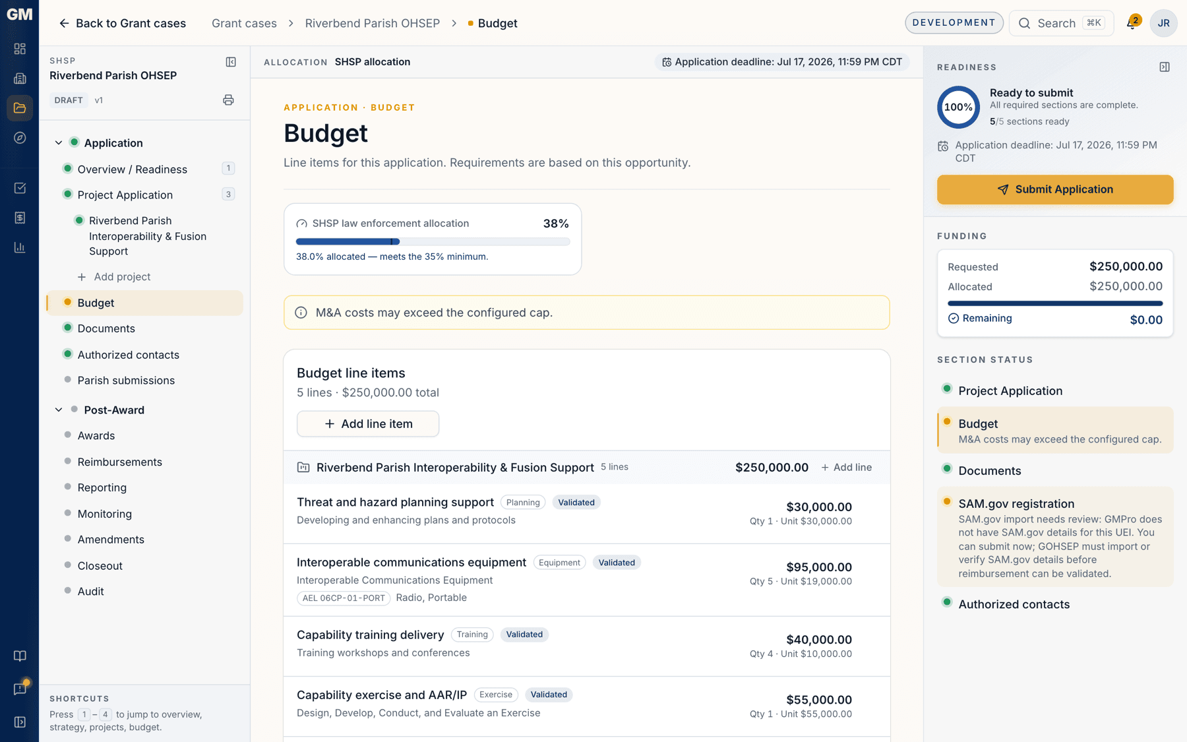
Task: Open Amendments under Post-Award
Action: 144,540
